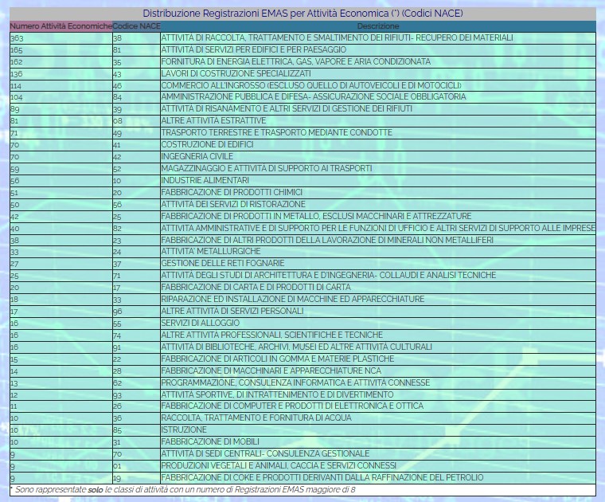
Task: Click the count cell showing 363
Action: tap(16, 38)
